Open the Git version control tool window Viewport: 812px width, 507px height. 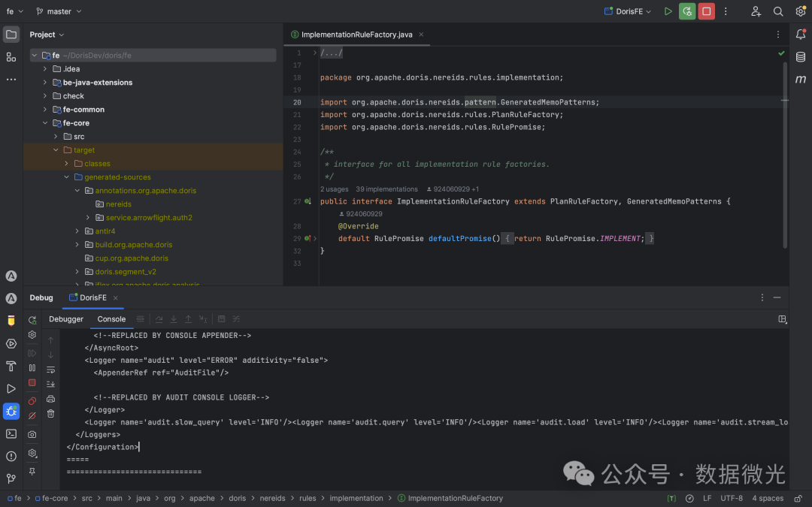pyautogui.click(x=11, y=478)
